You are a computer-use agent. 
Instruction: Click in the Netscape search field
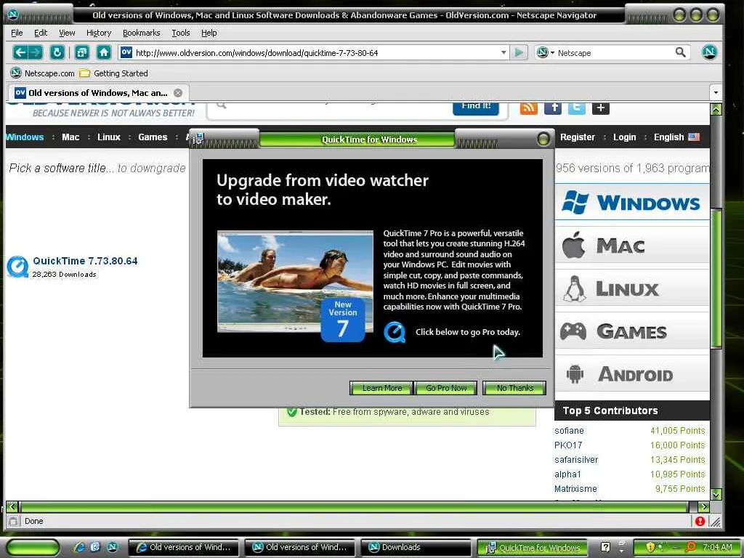pyautogui.click(x=615, y=52)
